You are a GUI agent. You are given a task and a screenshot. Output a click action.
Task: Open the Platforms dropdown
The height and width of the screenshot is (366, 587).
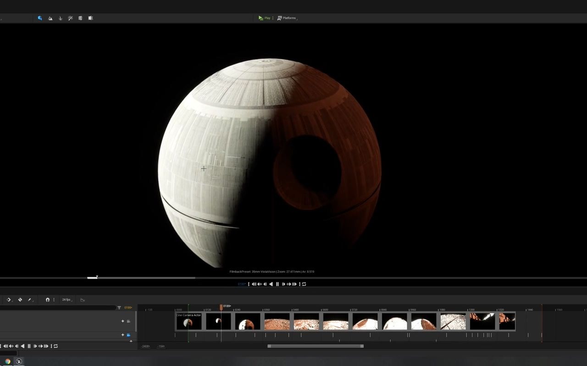click(288, 18)
